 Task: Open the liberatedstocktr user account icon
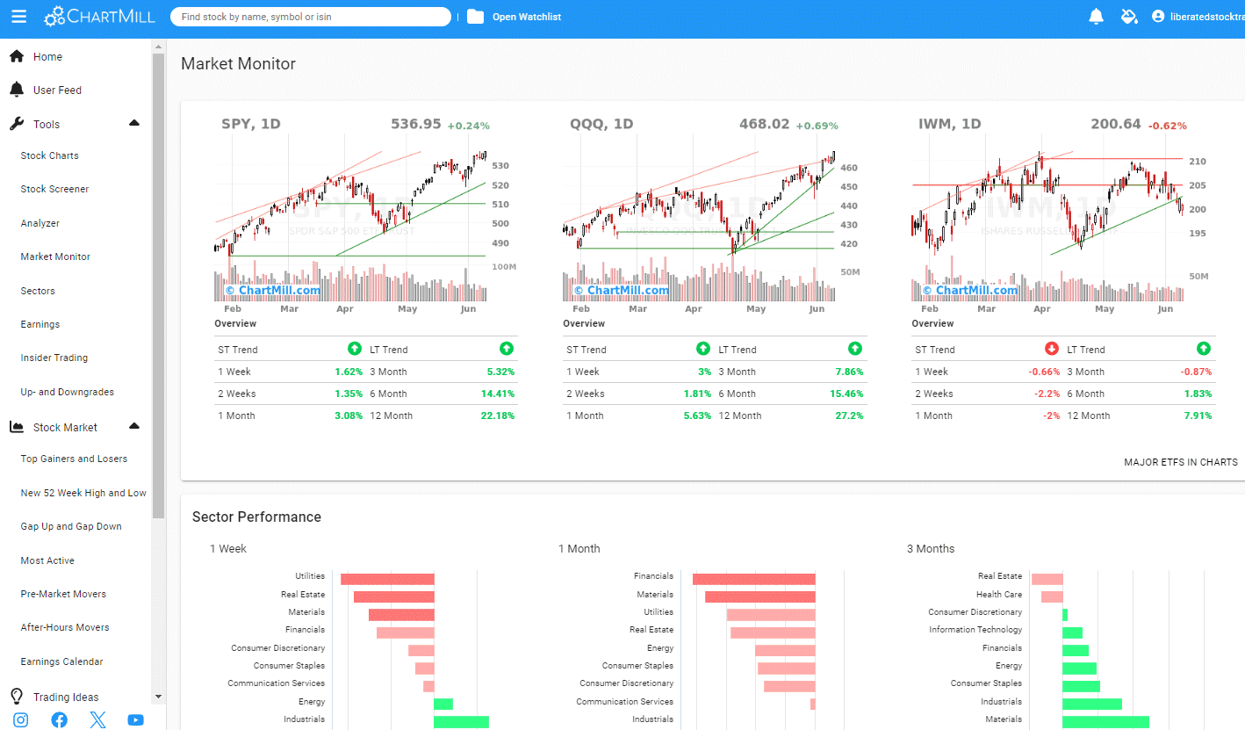click(1158, 16)
